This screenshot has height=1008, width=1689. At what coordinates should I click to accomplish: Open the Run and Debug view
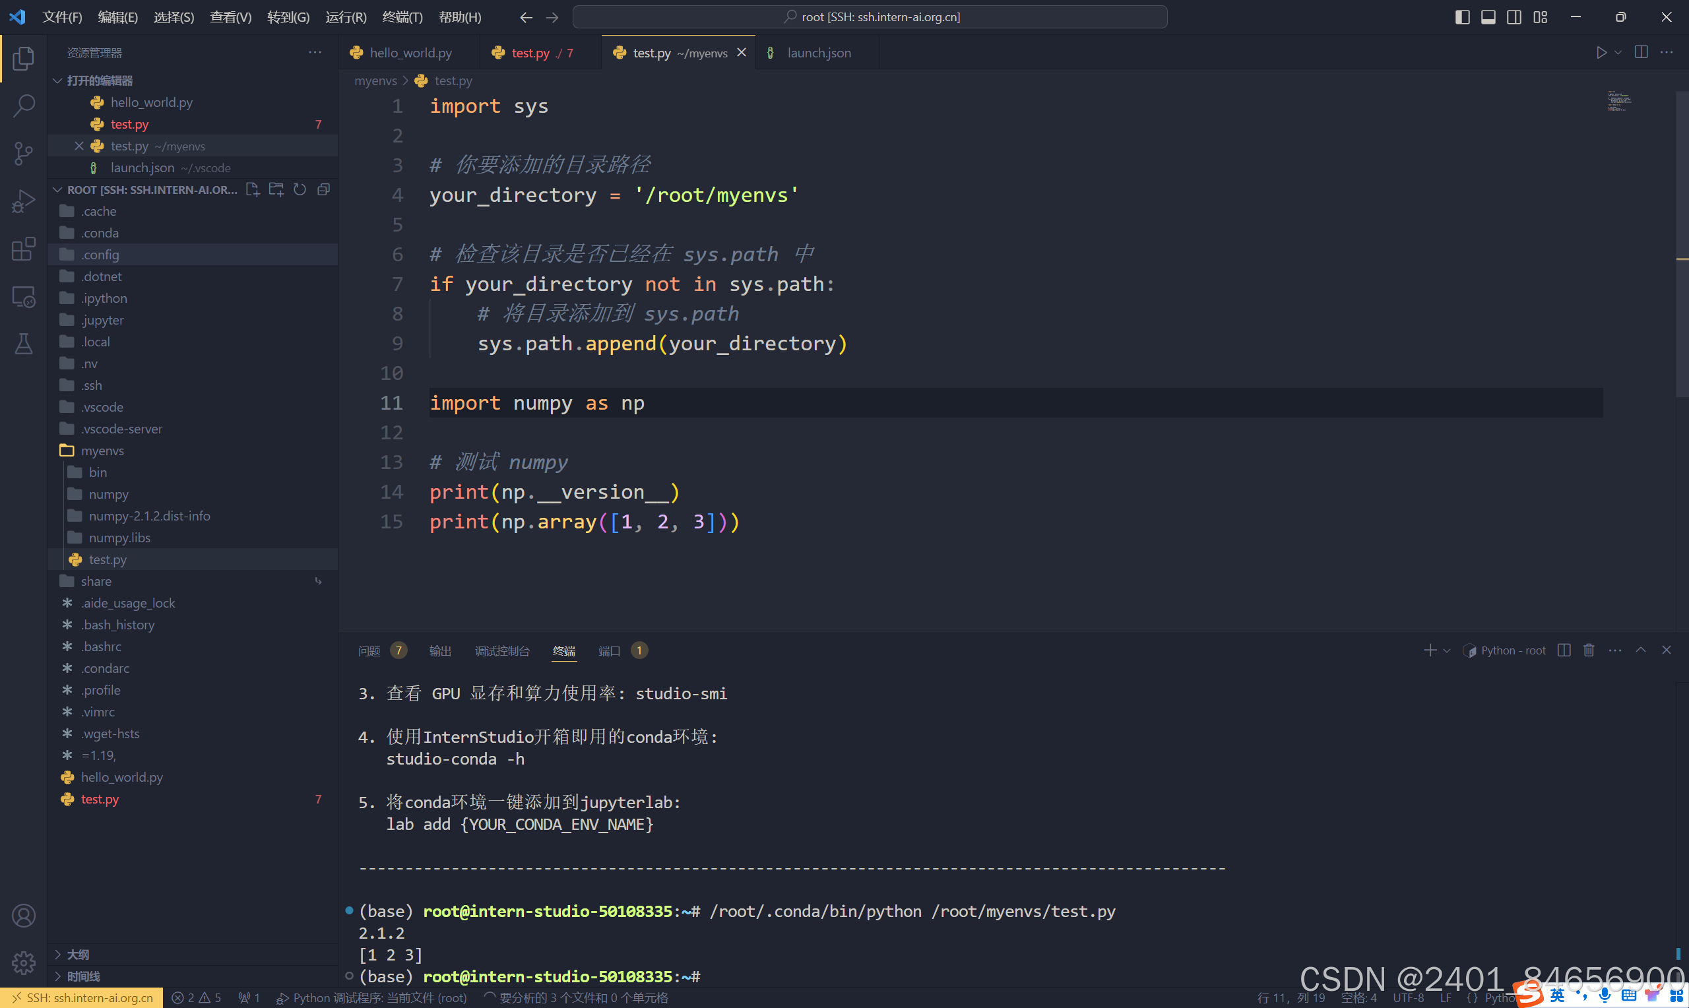[24, 201]
